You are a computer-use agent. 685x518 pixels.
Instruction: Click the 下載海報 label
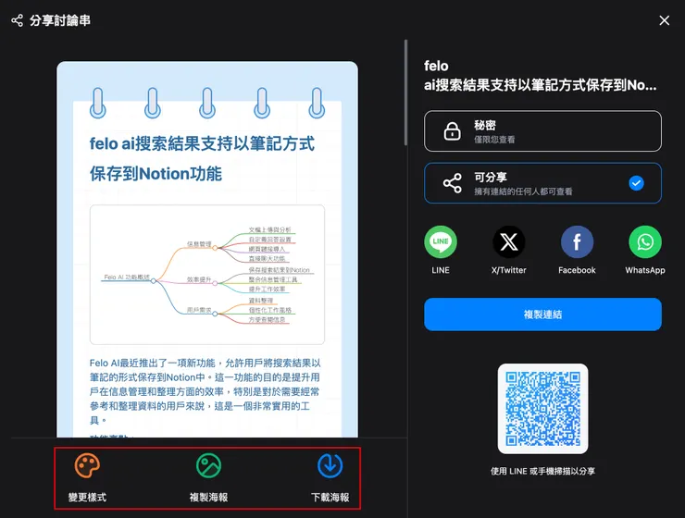(330, 497)
